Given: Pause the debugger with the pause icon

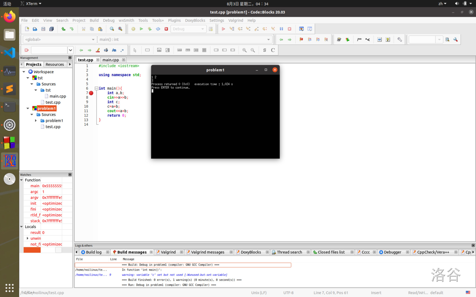Looking at the screenshot, I should click(281, 29).
